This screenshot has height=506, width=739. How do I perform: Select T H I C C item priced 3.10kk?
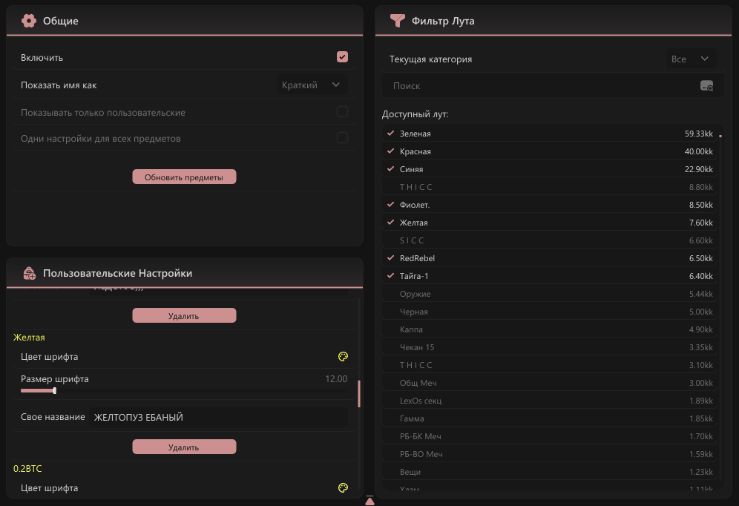550,365
